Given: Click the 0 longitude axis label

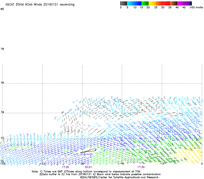Looking at the screenshot, I should click(202, 164).
